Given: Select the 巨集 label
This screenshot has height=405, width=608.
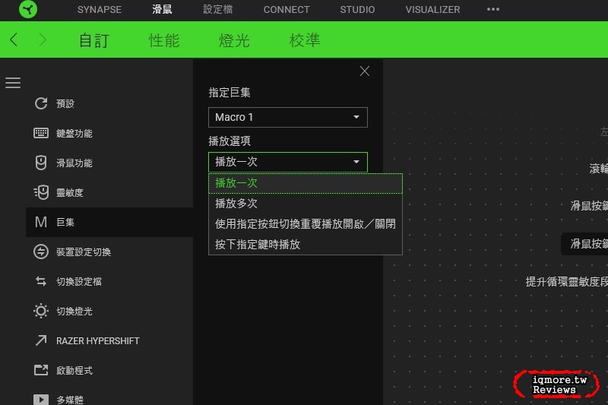Looking at the screenshot, I should [65, 222].
